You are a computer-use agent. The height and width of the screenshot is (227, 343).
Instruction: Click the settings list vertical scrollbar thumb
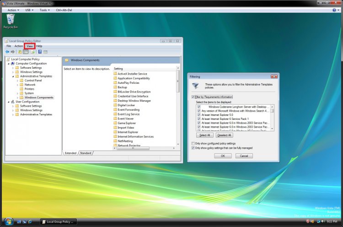(x=178, y=81)
